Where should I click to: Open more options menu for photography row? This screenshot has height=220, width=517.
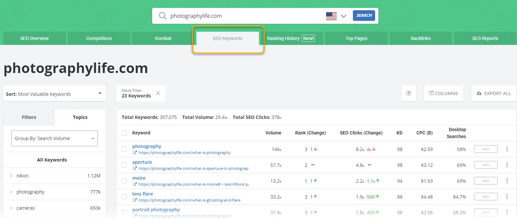(507, 149)
